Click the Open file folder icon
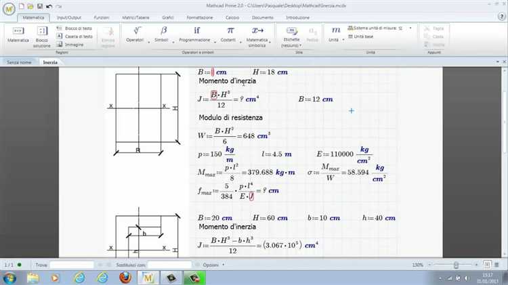The height and width of the screenshot is (285, 508). (x=30, y=6)
